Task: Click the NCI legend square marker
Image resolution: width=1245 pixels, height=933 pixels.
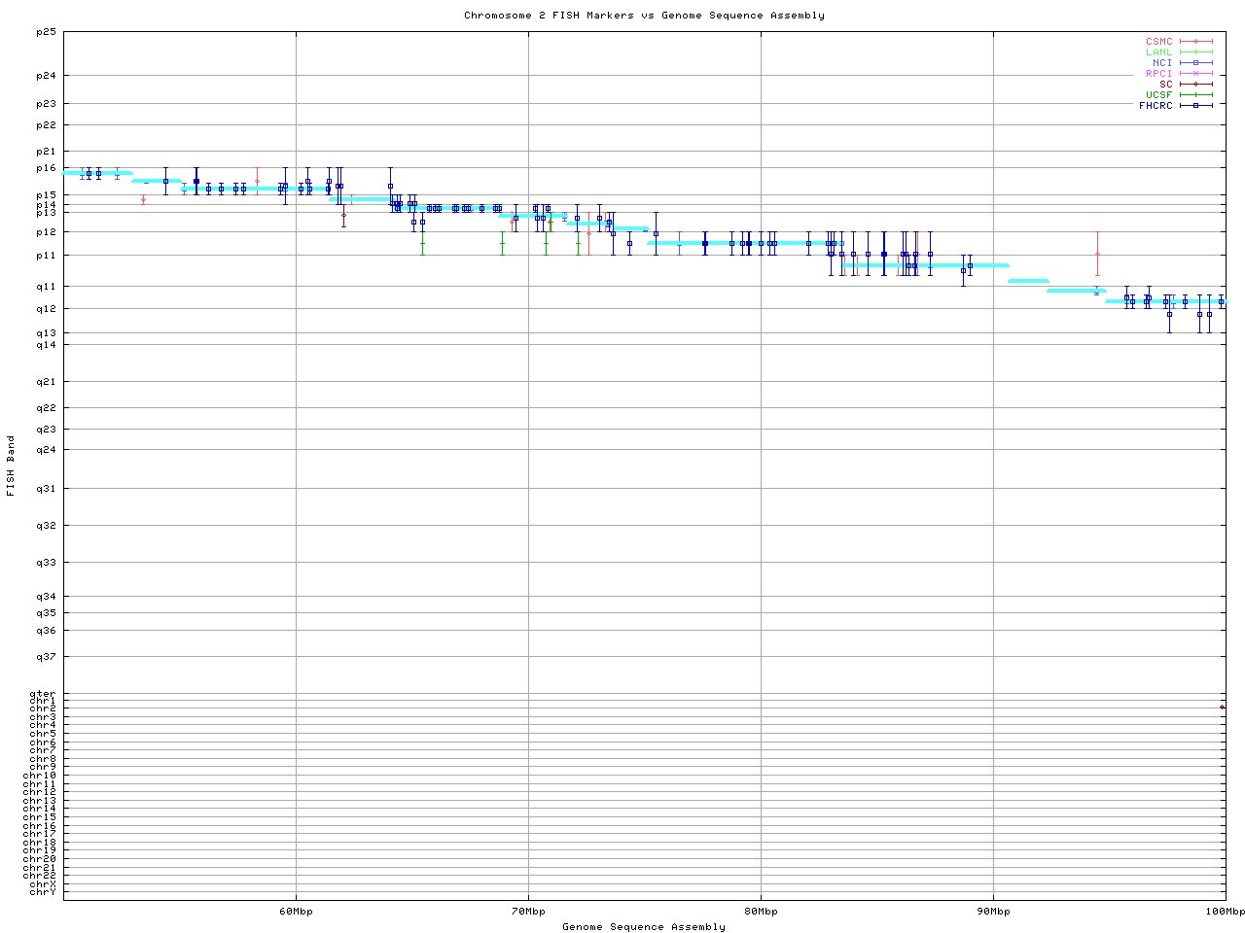Action: pos(1195,63)
